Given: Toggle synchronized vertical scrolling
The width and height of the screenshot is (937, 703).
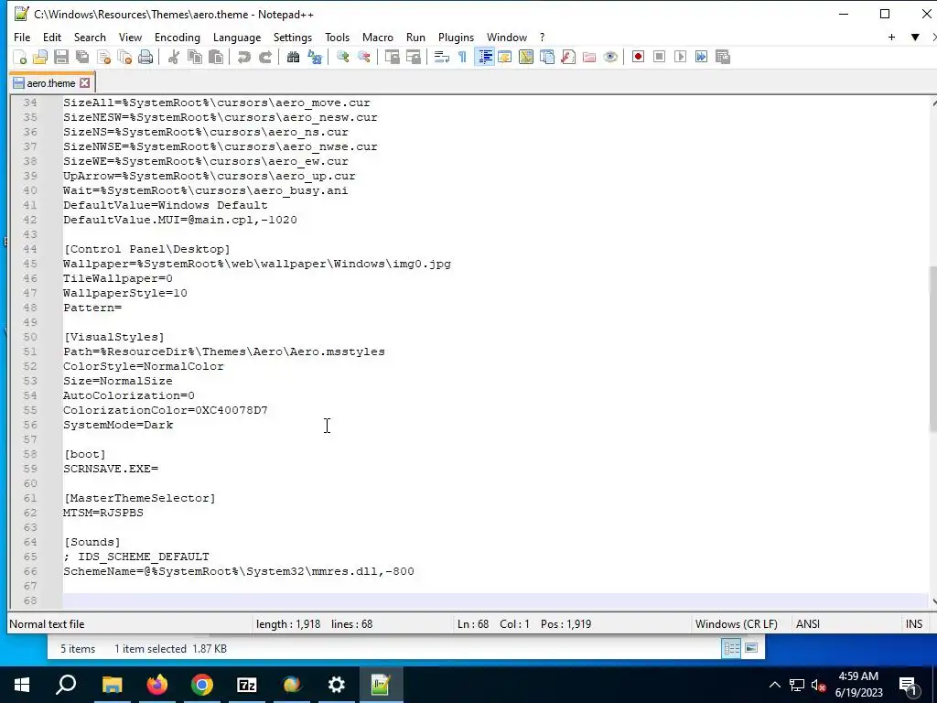Looking at the screenshot, I should (x=392, y=57).
